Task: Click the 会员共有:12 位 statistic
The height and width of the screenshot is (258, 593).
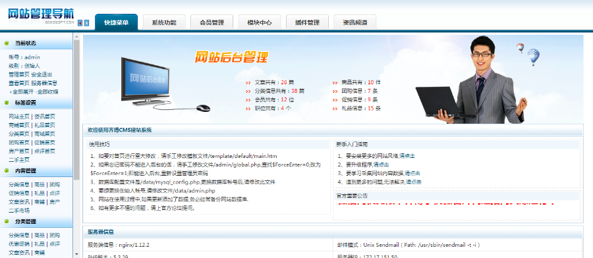Action: point(274,100)
